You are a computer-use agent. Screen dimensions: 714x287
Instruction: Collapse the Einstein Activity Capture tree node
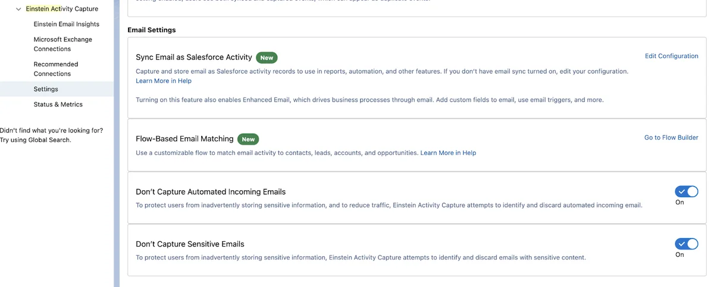pos(19,10)
